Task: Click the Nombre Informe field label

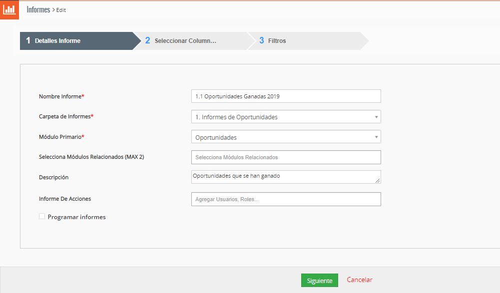Action: click(60, 96)
